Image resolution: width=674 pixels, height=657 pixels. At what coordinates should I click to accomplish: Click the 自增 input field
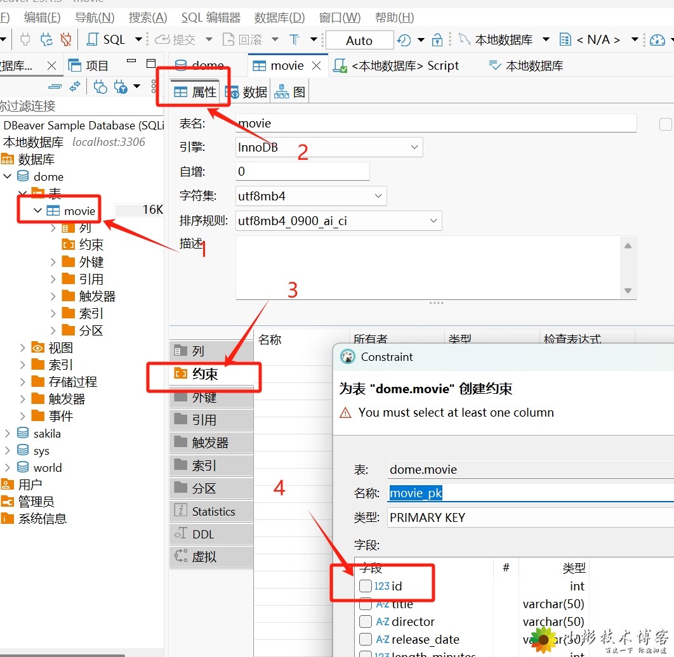[302, 171]
